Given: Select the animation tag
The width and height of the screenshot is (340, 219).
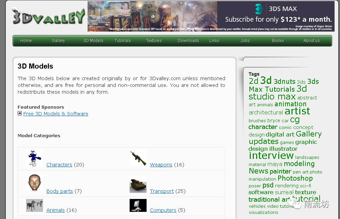Looking at the screenshot, I should (290, 104).
